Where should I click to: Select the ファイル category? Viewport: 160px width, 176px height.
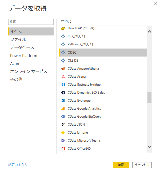click(18, 39)
